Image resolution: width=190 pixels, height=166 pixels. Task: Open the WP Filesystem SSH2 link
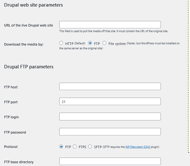(138, 147)
